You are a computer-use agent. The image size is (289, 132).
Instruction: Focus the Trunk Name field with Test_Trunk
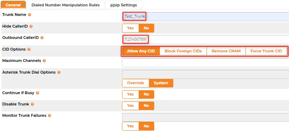tap(206, 17)
